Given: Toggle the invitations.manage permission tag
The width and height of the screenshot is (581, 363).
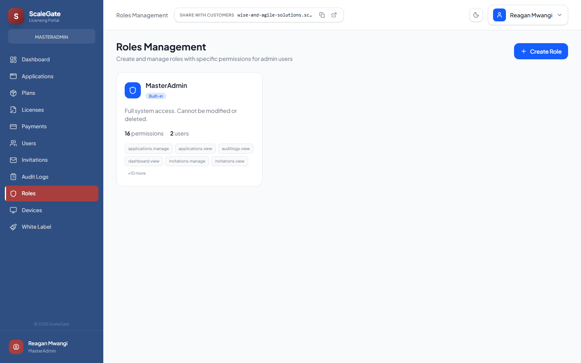Looking at the screenshot, I should (x=187, y=161).
